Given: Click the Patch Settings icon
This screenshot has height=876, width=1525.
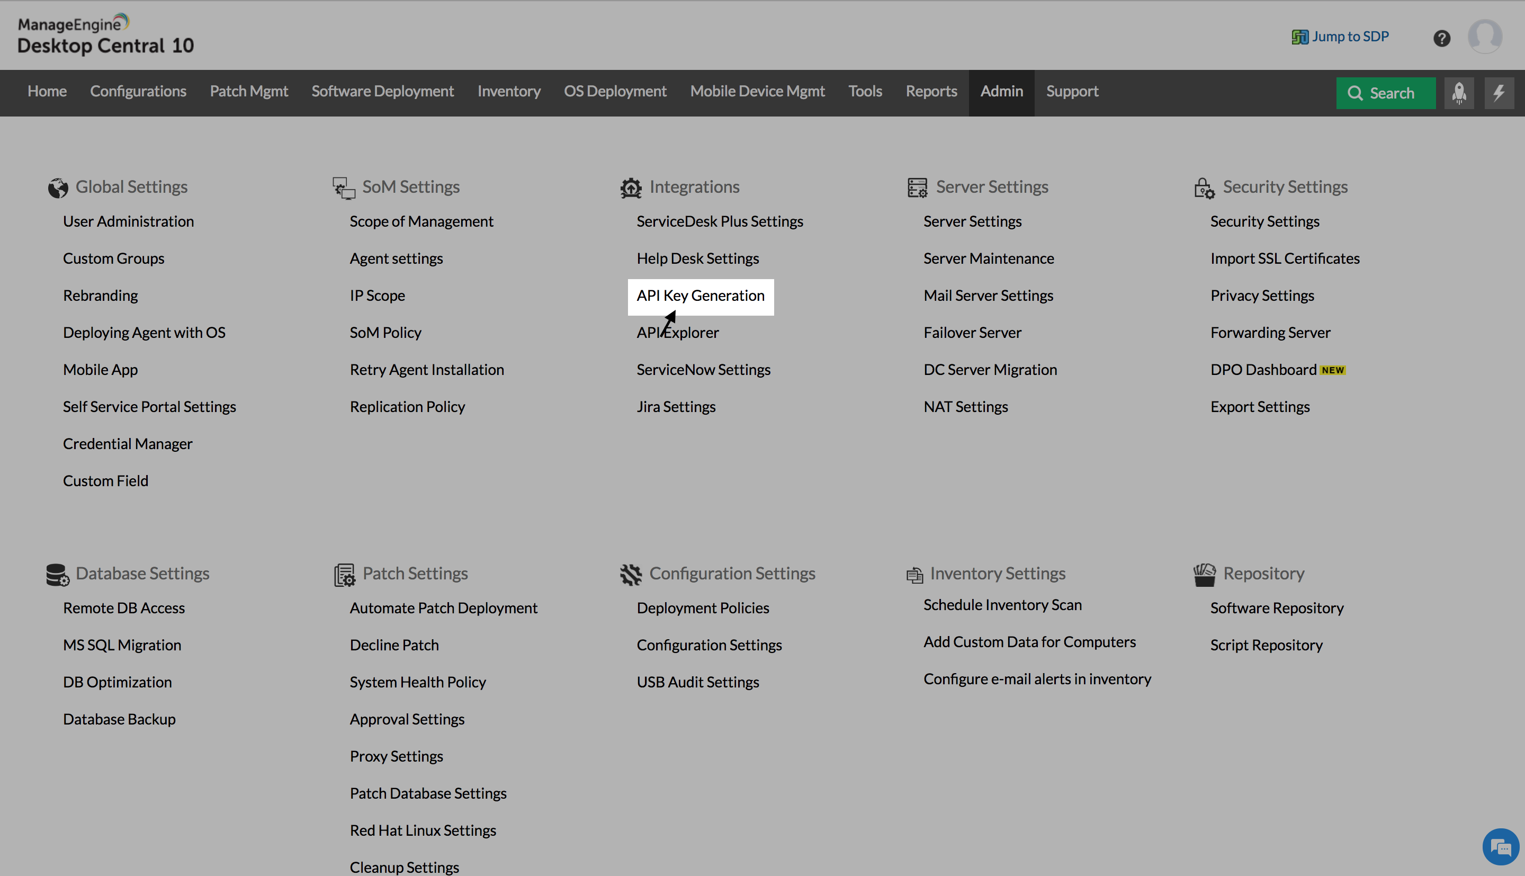Looking at the screenshot, I should point(345,575).
